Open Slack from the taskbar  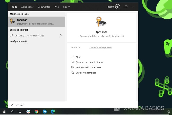click(x=28, y=112)
